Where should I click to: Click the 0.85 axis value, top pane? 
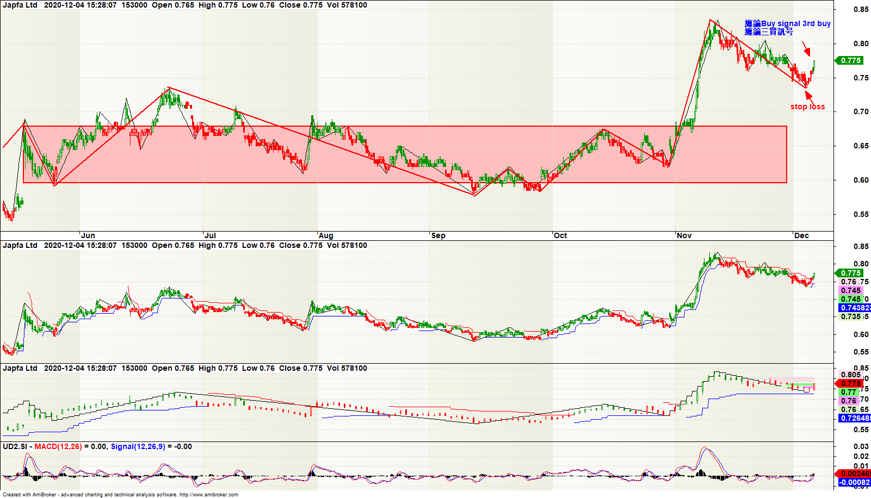(861, 9)
